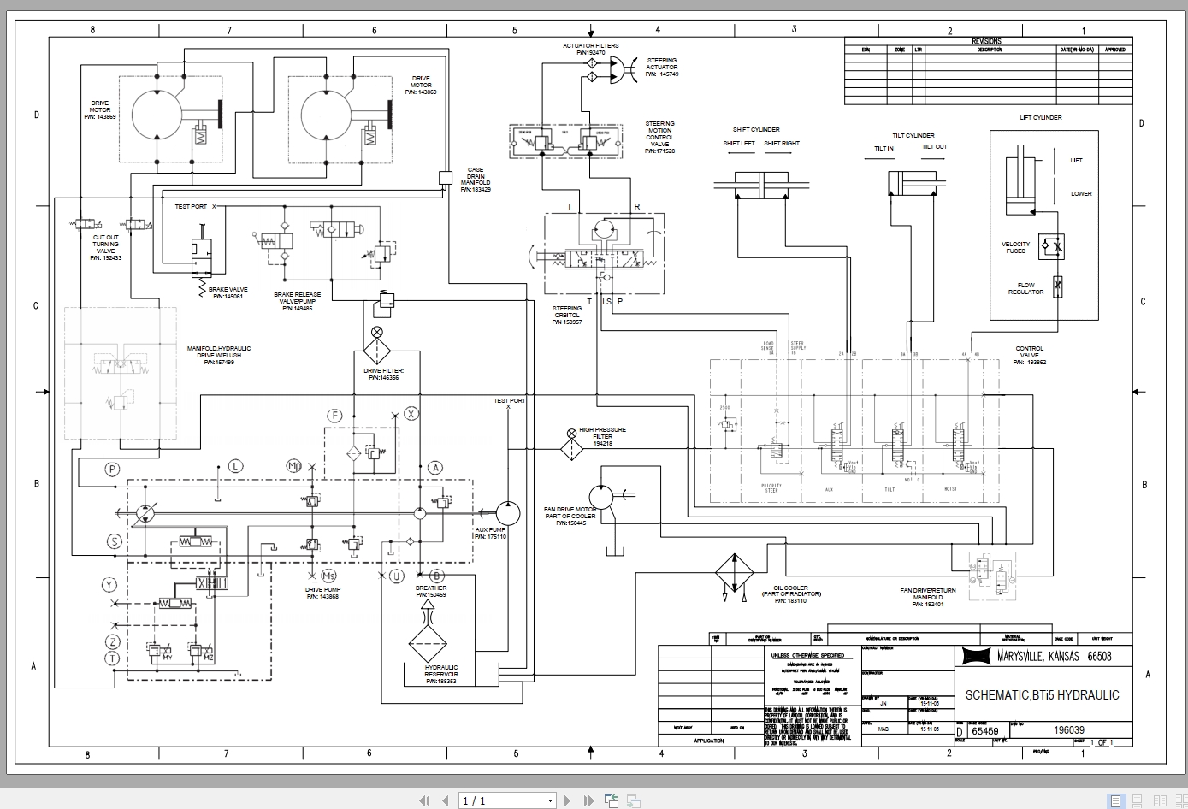The image size is (1188, 809).
Task: Click the TILT IN label
Action: point(884,148)
